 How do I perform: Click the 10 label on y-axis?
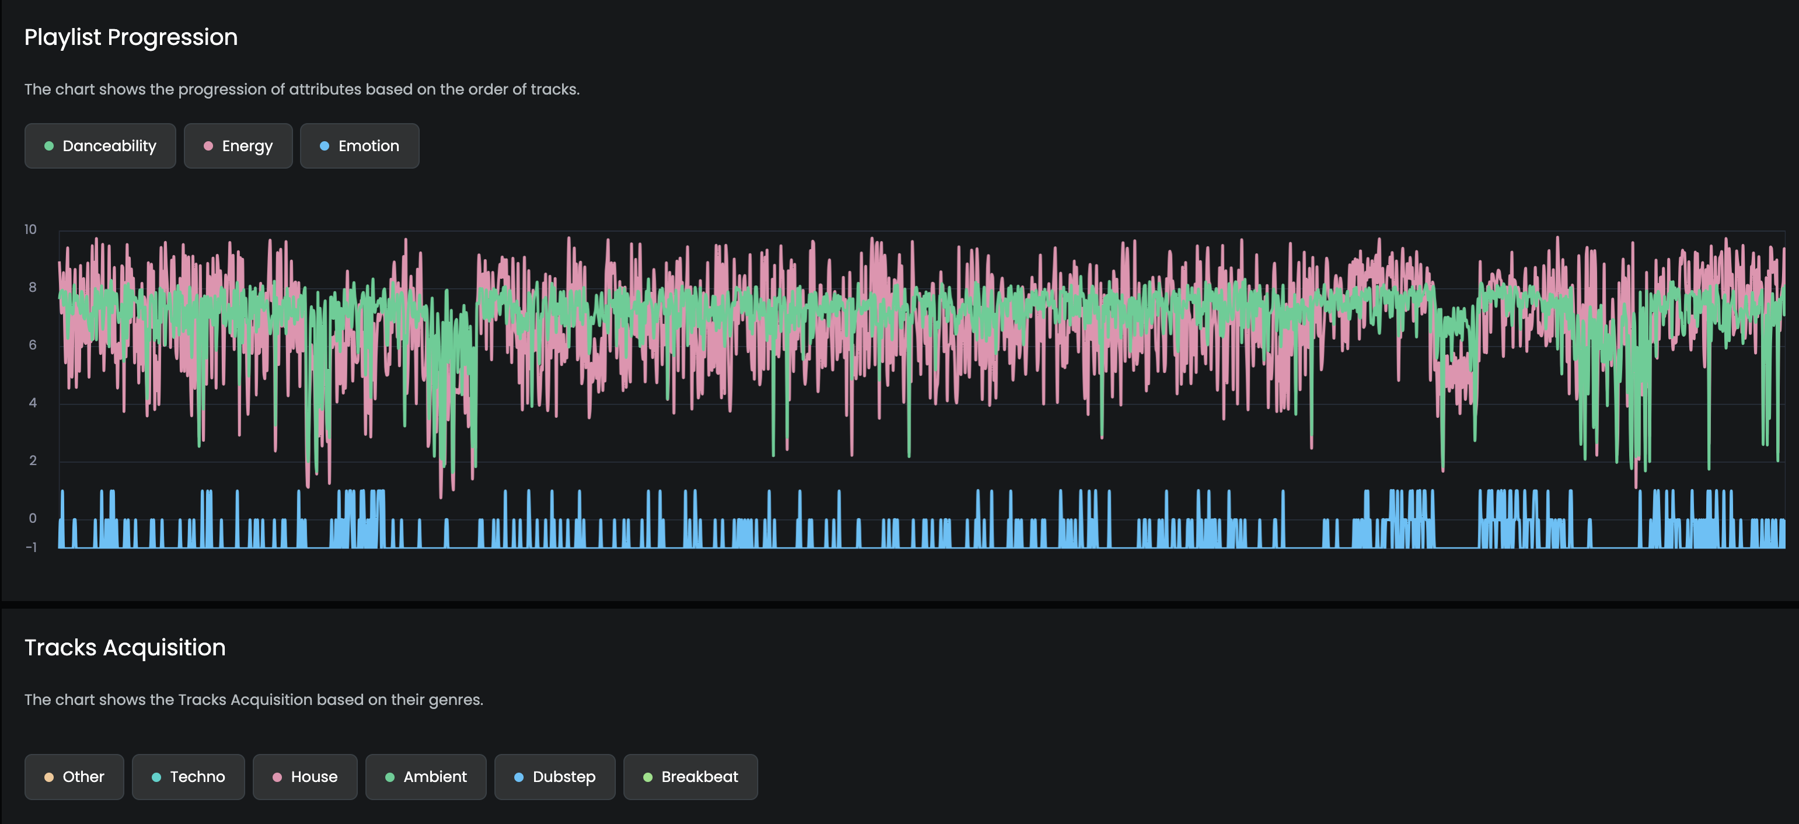(x=31, y=230)
